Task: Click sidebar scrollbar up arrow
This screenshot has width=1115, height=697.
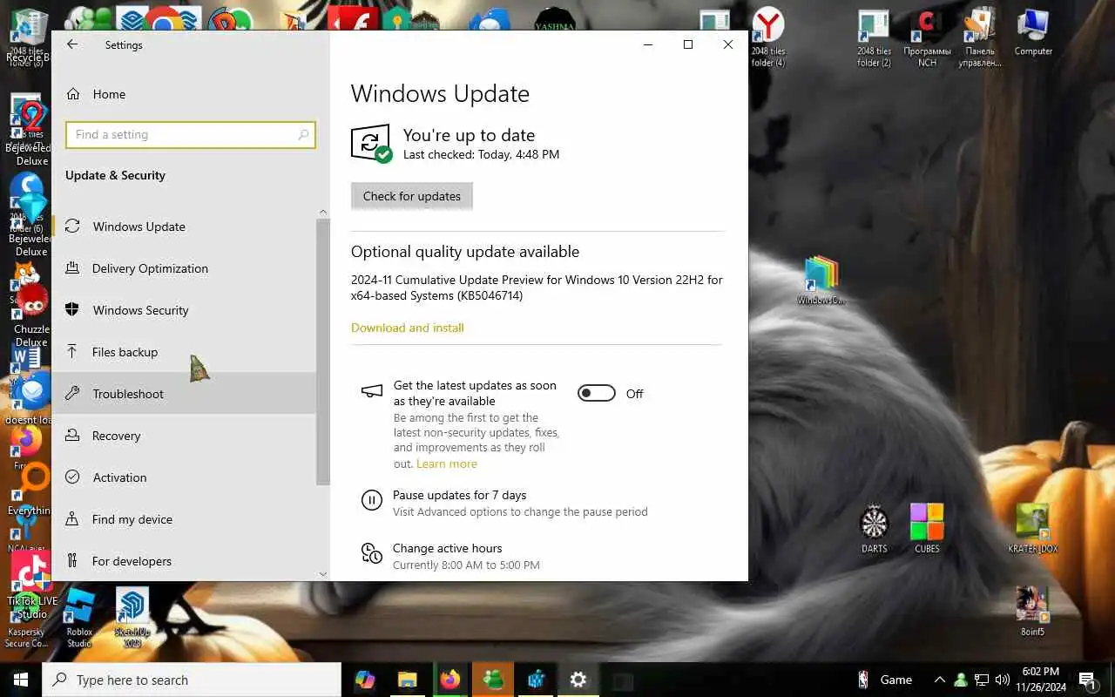Action: (x=323, y=212)
